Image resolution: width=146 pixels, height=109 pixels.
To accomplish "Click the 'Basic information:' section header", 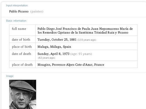I will point(16,21).
